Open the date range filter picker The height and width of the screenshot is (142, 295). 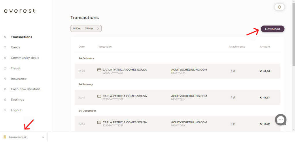(x=83, y=28)
